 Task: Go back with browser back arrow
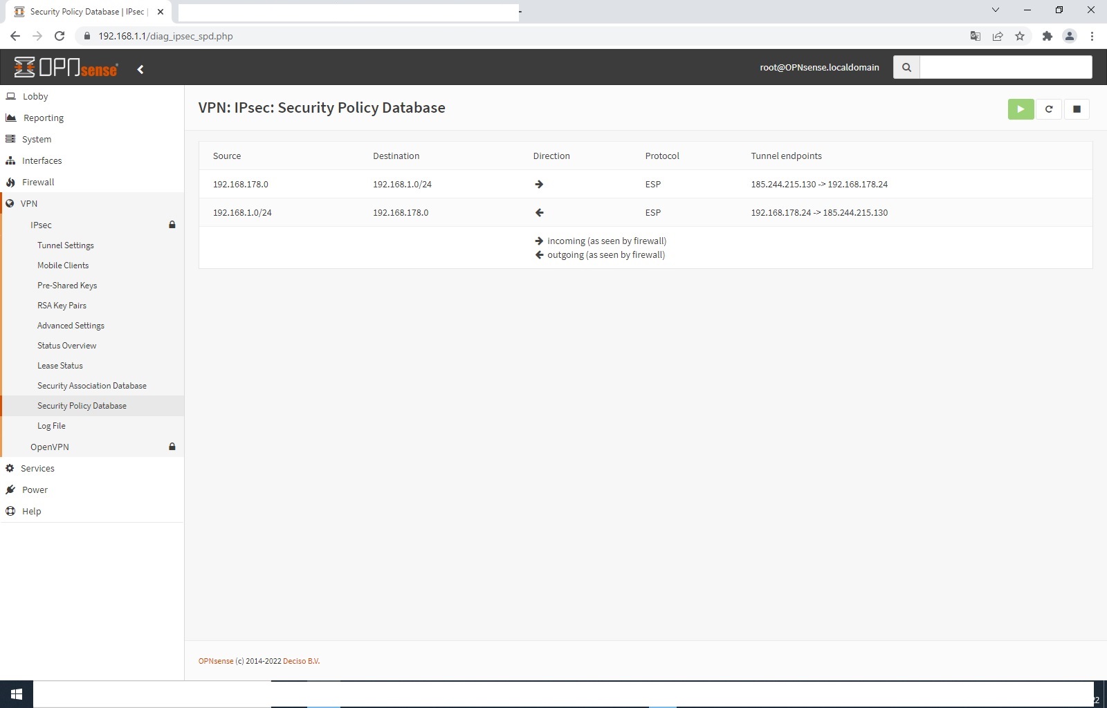click(x=15, y=36)
